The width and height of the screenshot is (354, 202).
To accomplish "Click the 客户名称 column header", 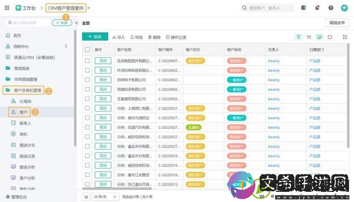I will pos(124,50).
